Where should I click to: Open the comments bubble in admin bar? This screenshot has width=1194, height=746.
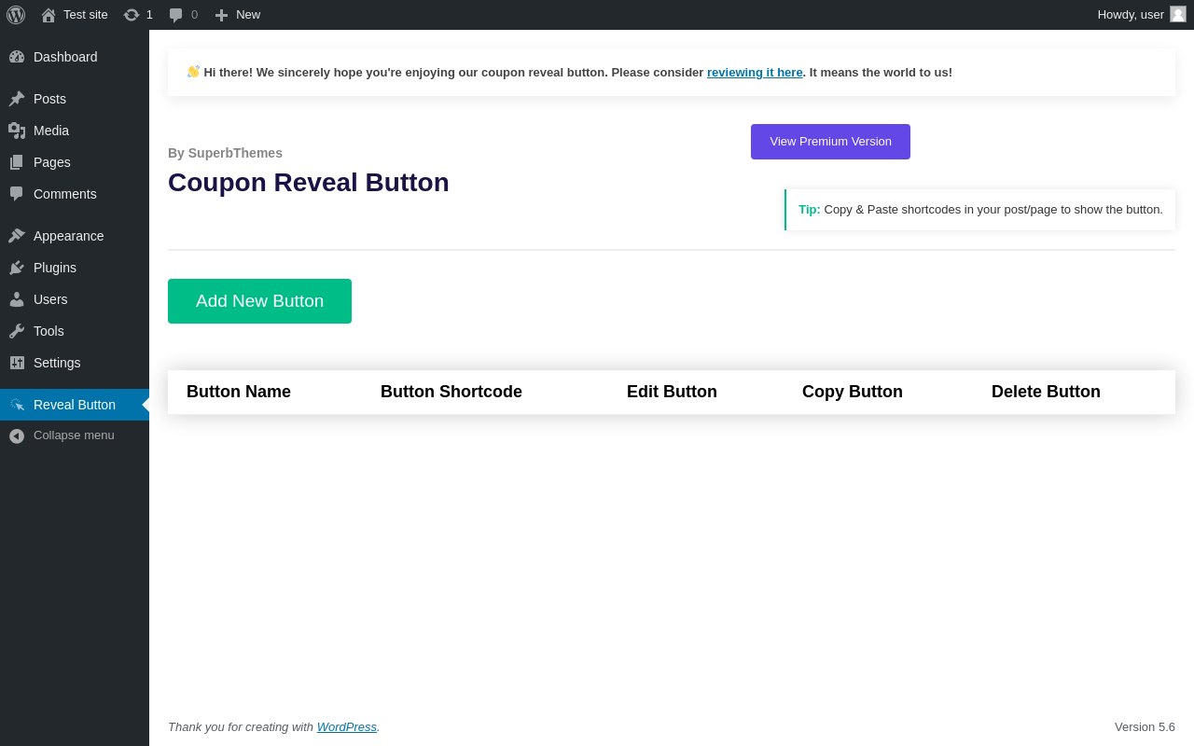(x=176, y=15)
